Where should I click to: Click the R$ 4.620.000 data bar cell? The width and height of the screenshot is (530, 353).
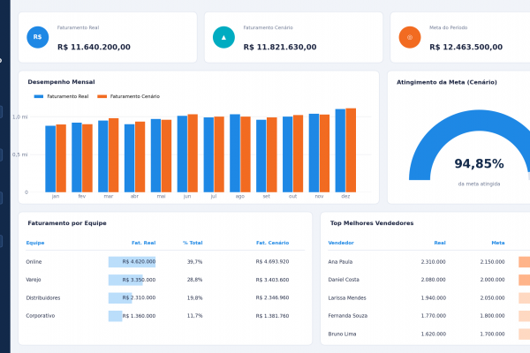pyautogui.click(x=132, y=262)
